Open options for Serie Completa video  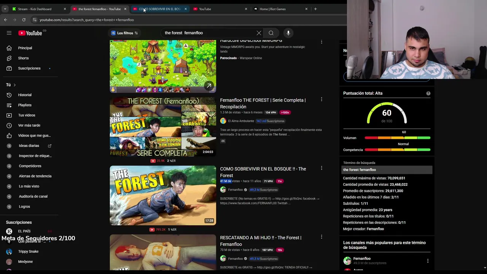coord(321,99)
